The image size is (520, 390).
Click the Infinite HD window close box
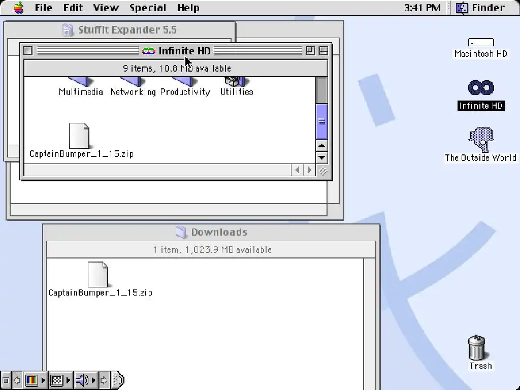(x=28, y=51)
